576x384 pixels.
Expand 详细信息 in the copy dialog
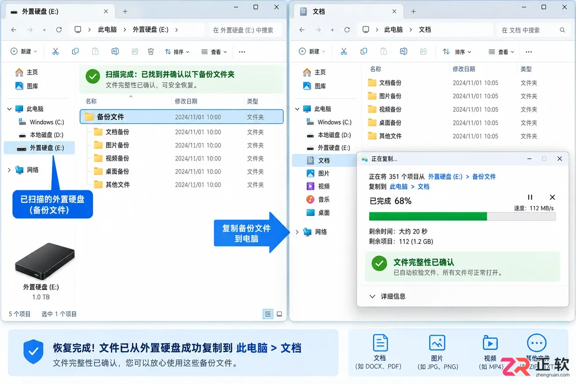tap(387, 296)
